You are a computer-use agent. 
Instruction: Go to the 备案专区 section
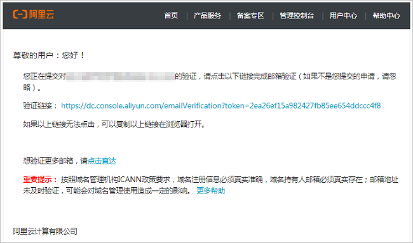(x=250, y=15)
